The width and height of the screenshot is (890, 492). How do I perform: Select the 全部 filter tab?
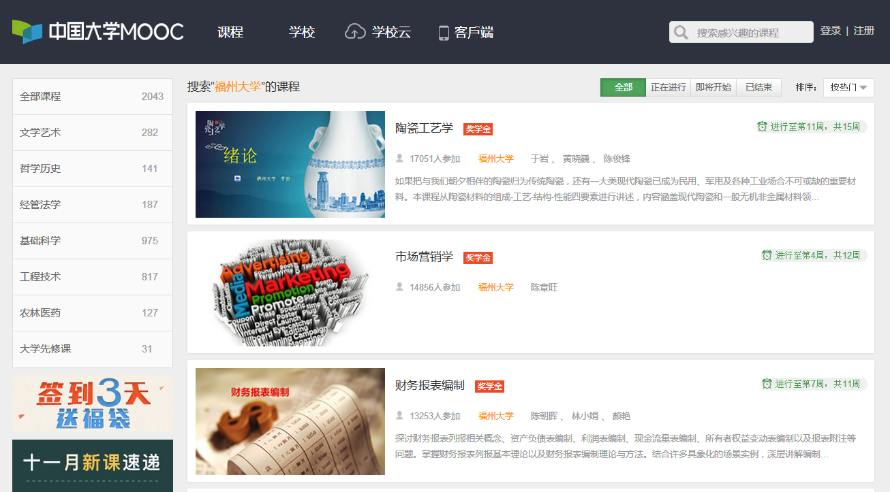click(x=623, y=87)
